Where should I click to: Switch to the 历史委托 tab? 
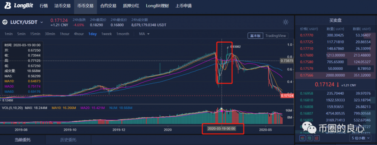(x=68, y=140)
